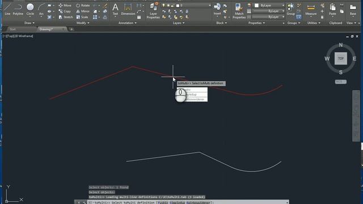The image size is (363, 204).
Task: Click the E compass direction on ViewCube
Action: pos(354,59)
